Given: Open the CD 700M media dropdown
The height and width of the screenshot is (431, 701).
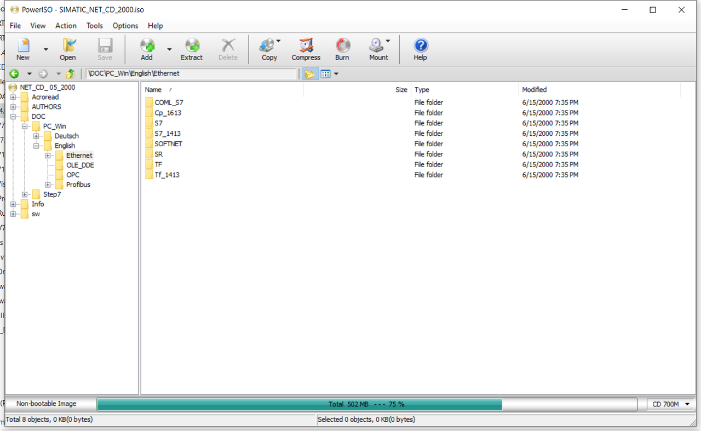Looking at the screenshot, I should (670, 404).
